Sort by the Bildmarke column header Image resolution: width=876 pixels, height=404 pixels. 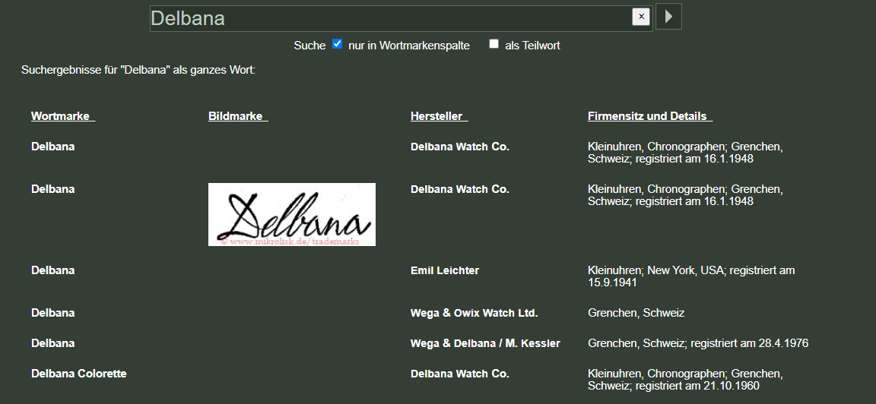238,116
